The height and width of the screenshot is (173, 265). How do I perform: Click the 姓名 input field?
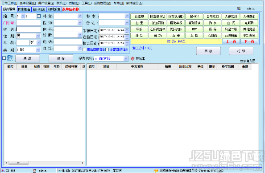pos(29,29)
